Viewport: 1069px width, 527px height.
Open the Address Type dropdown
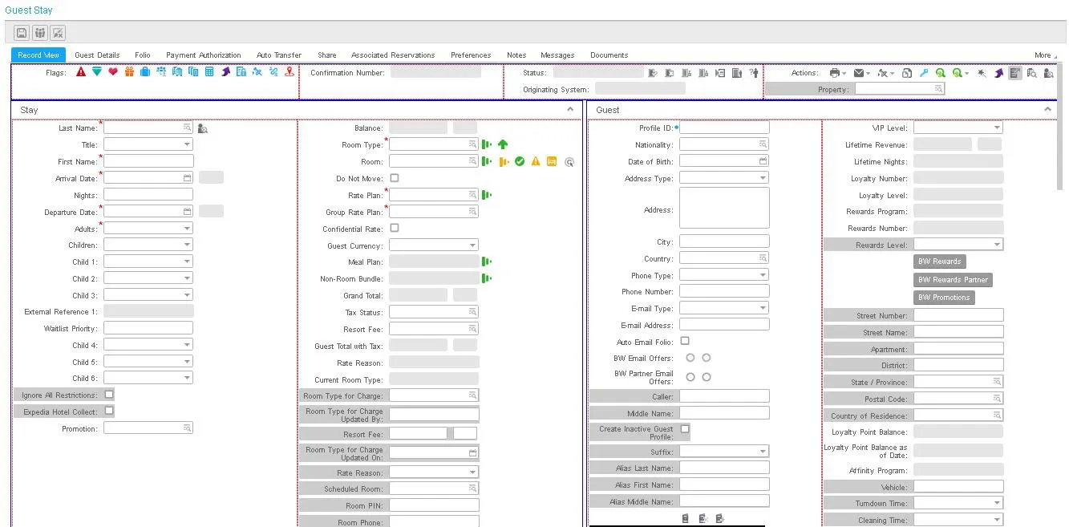(x=724, y=177)
